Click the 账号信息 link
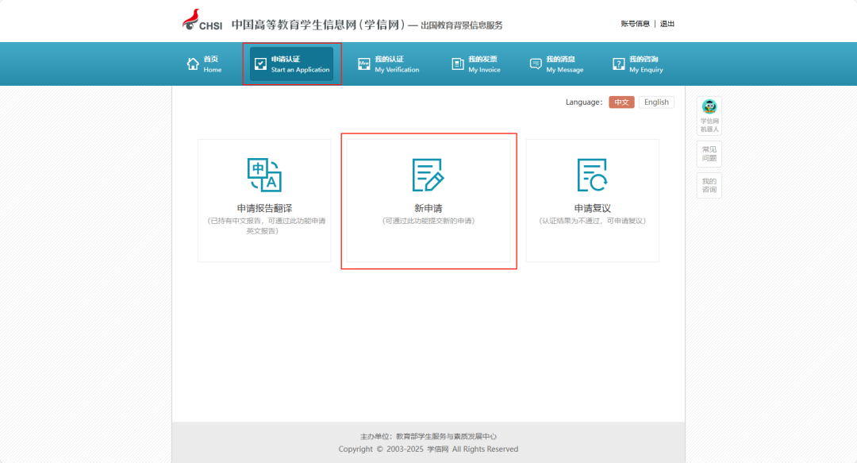Image resolution: width=857 pixels, height=463 pixels. [635, 24]
